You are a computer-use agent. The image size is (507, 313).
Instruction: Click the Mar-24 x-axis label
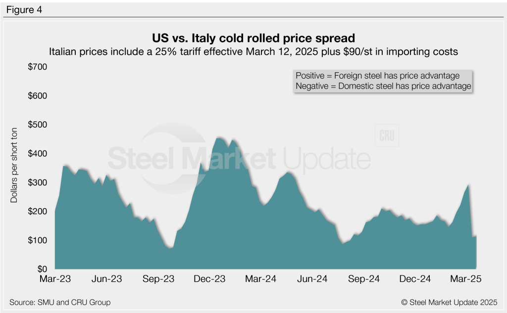click(x=261, y=279)
